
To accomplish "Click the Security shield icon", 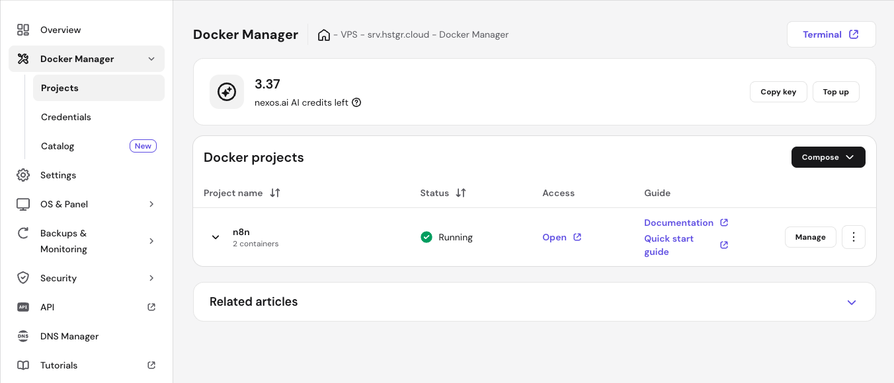I will pyautogui.click(x=23, y=278).
